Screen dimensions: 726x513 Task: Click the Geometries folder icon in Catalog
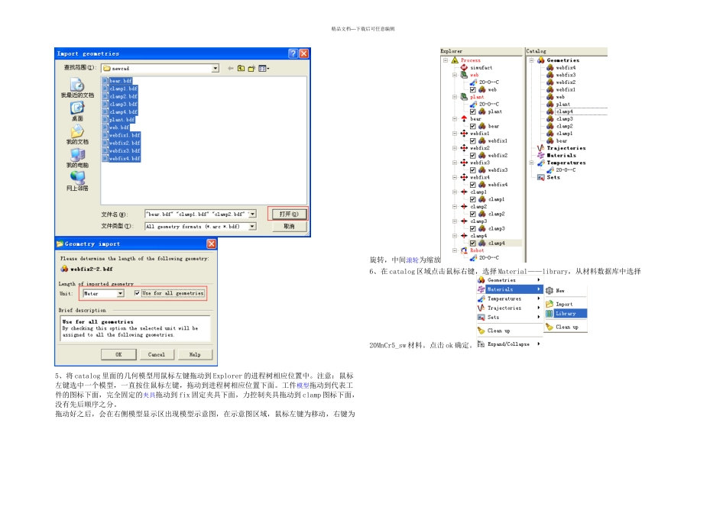pyautogui.click(x=540, y=60)
